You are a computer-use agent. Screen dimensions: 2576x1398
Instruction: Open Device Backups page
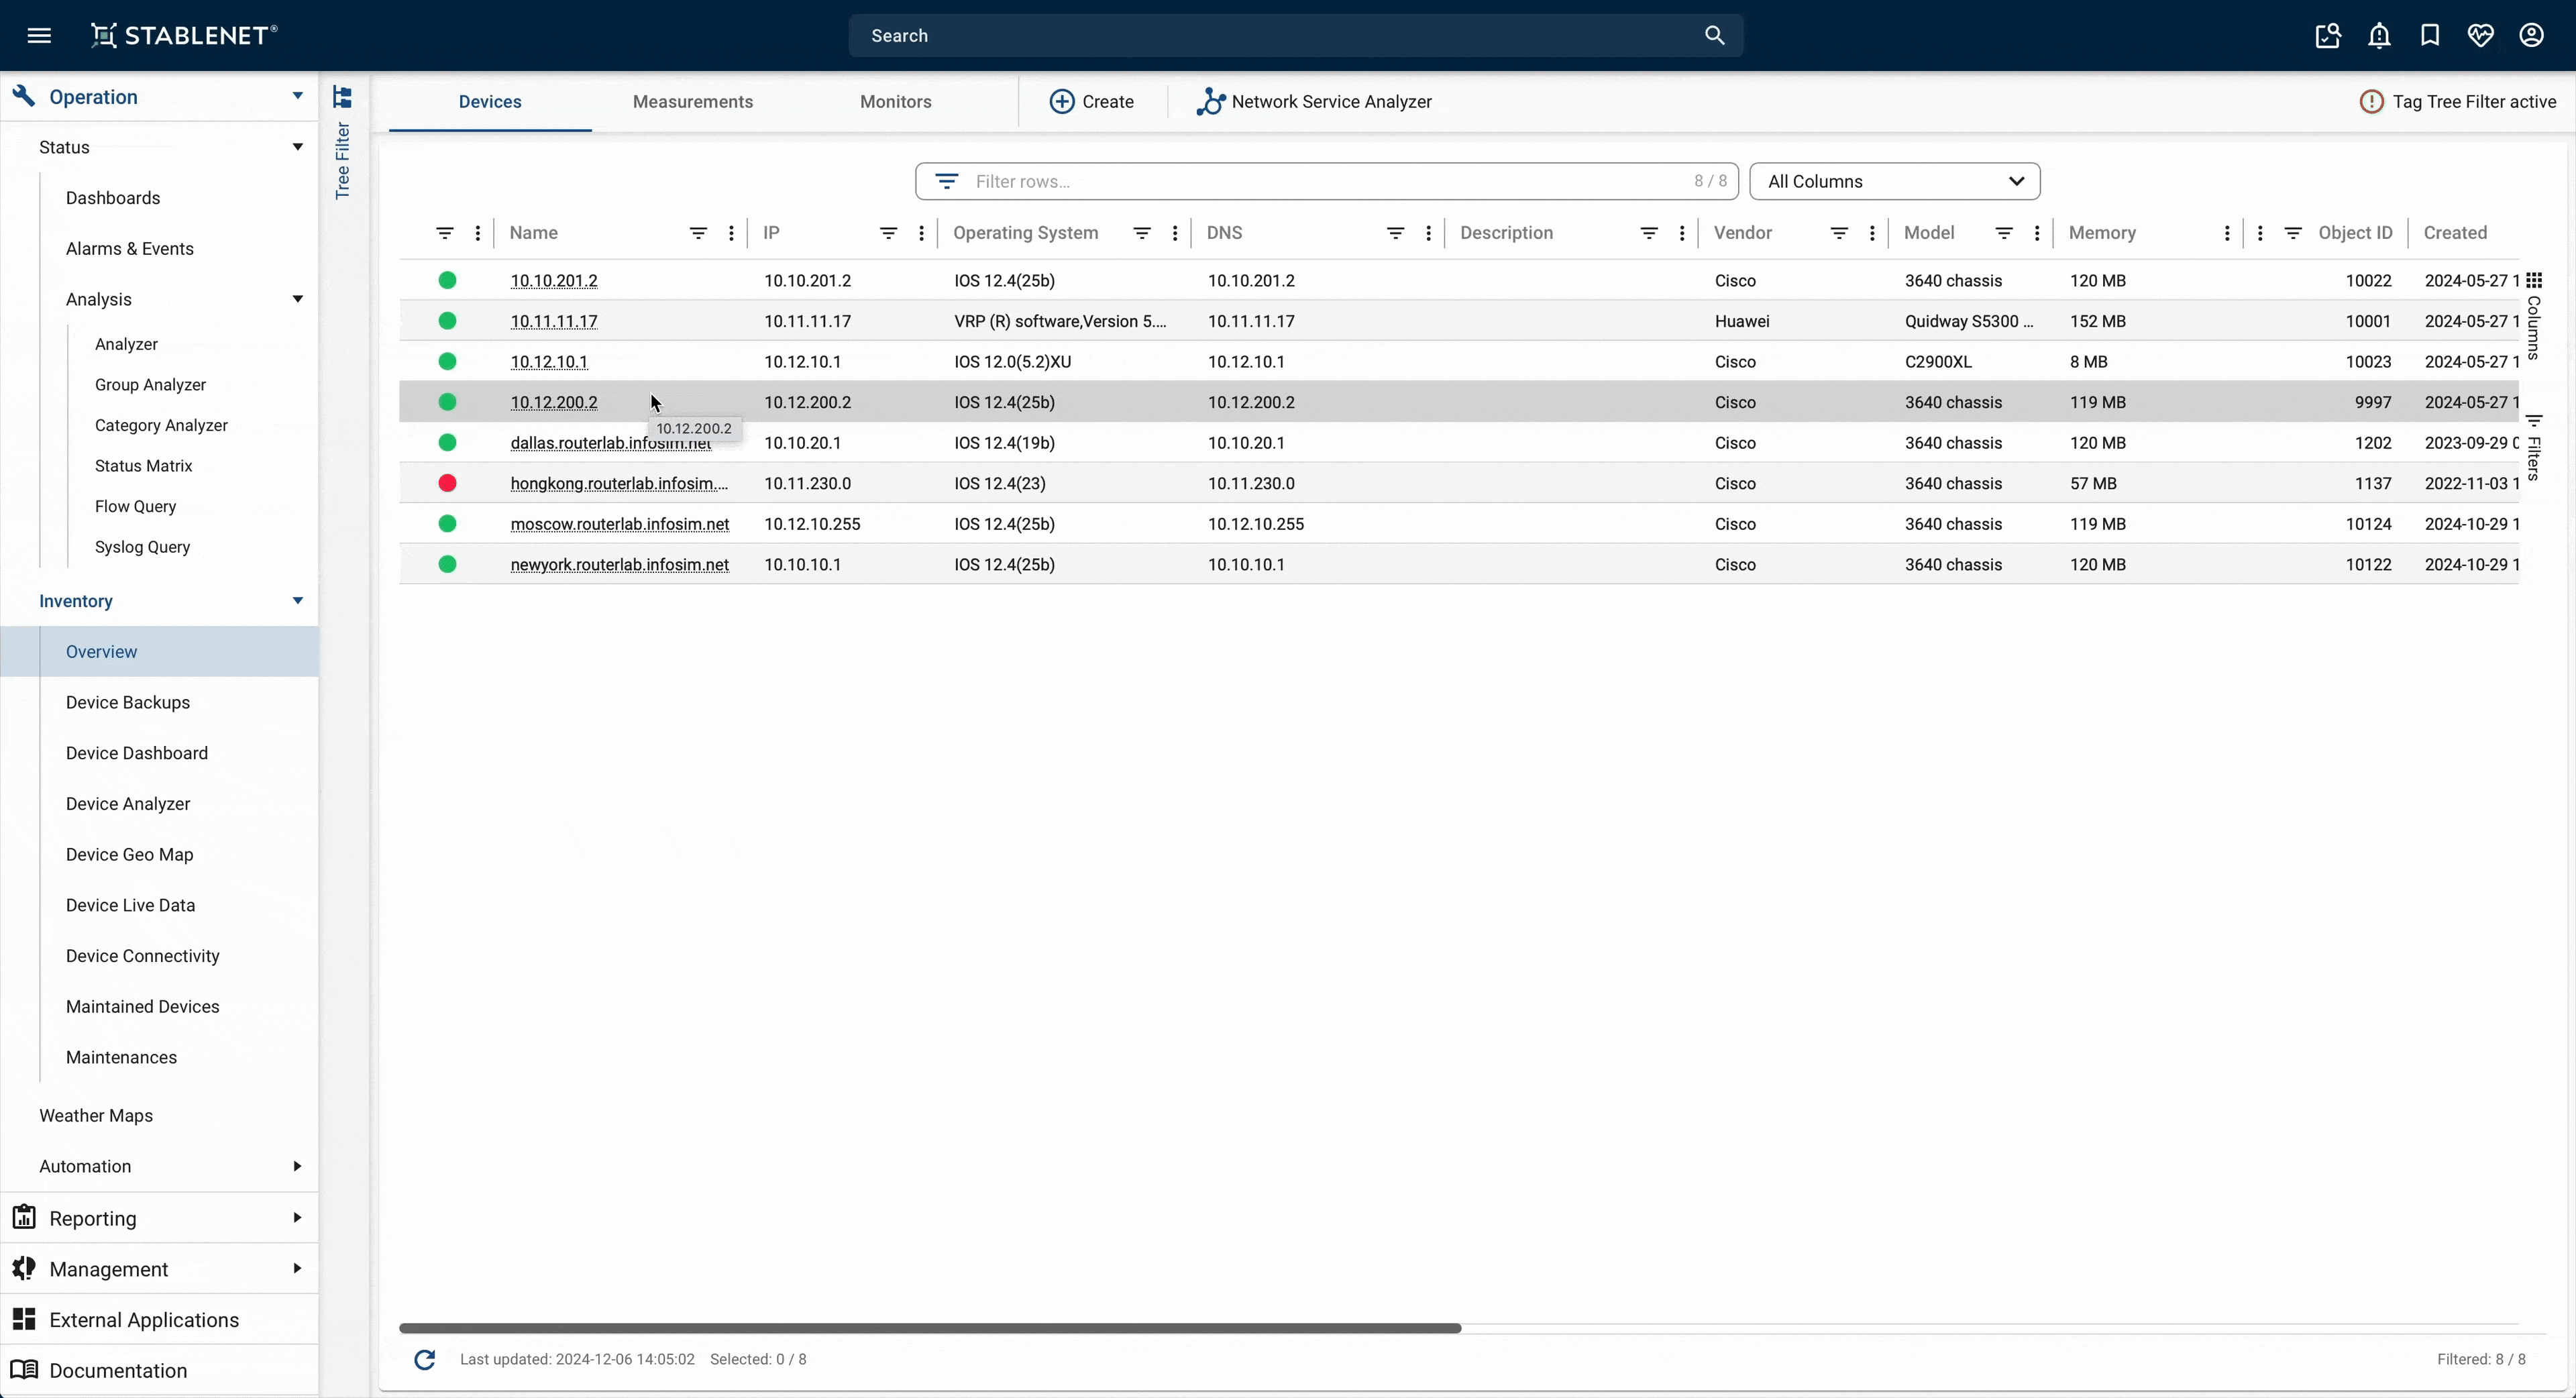(128, 703)
